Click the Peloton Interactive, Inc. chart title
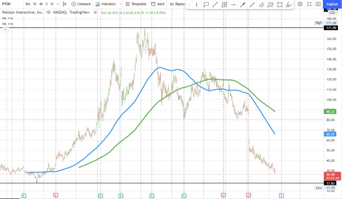Image resolution: width=342 pixels, height=199 pixels. pyautogui.click(x=23, y=12)
